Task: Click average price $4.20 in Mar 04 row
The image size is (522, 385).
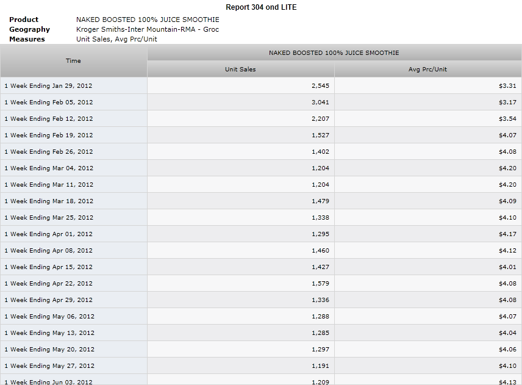Action: point(507,168)
